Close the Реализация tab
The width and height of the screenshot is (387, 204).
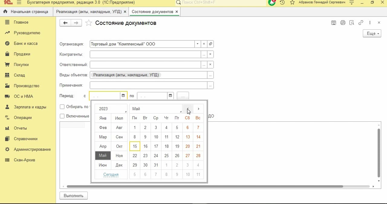pyautogui.click(x=125, y=12)
